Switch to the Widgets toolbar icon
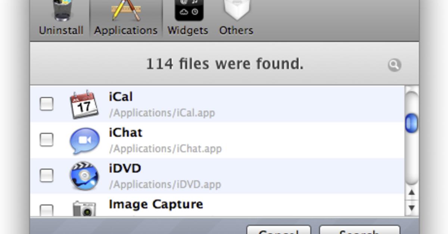Image resolution: width=448 pixels, height=234 pixels. [x=189, y=10]
